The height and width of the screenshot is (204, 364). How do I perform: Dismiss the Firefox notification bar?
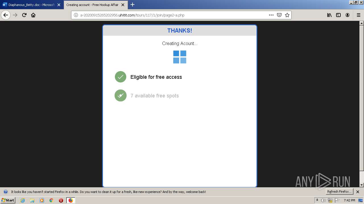pyautogui.click(x=358, y=192)
